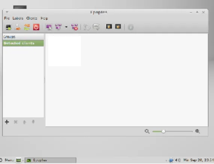
Task: Click the zoom out magnifier icon
Action: [x=147, y=131]
